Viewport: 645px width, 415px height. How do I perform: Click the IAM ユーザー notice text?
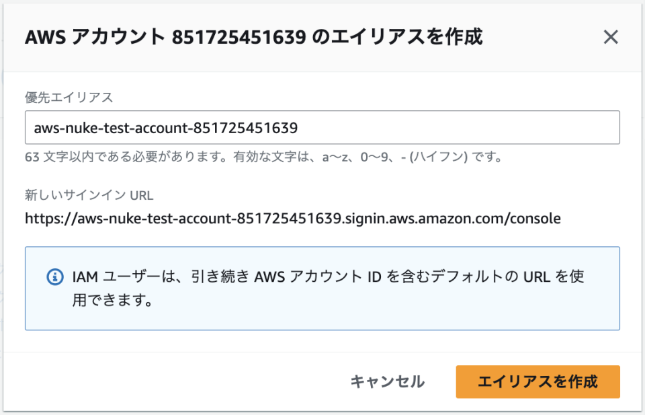(x=316, y=276)
